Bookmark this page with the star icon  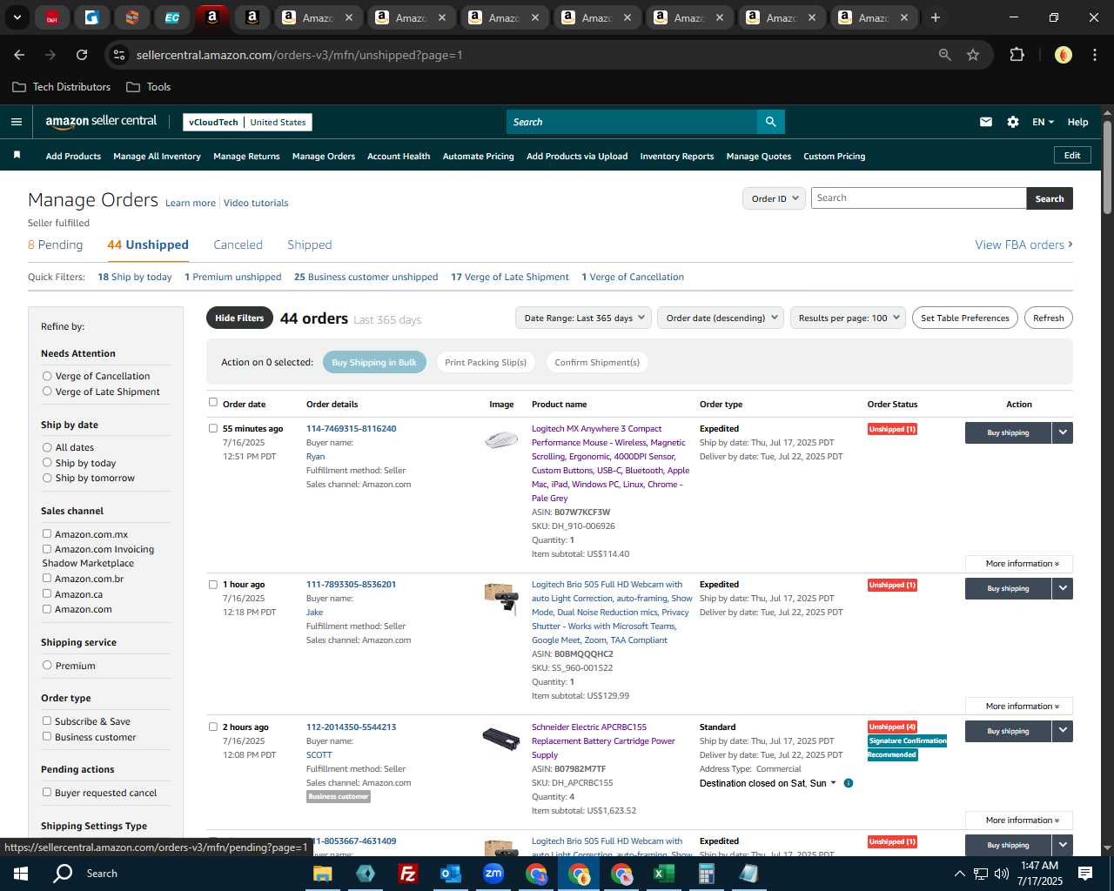pyautogui.click(x=973, y=55)
